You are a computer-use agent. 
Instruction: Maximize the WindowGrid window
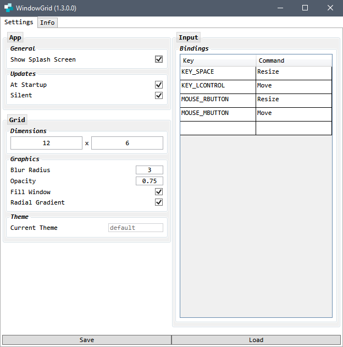[305, 8]
